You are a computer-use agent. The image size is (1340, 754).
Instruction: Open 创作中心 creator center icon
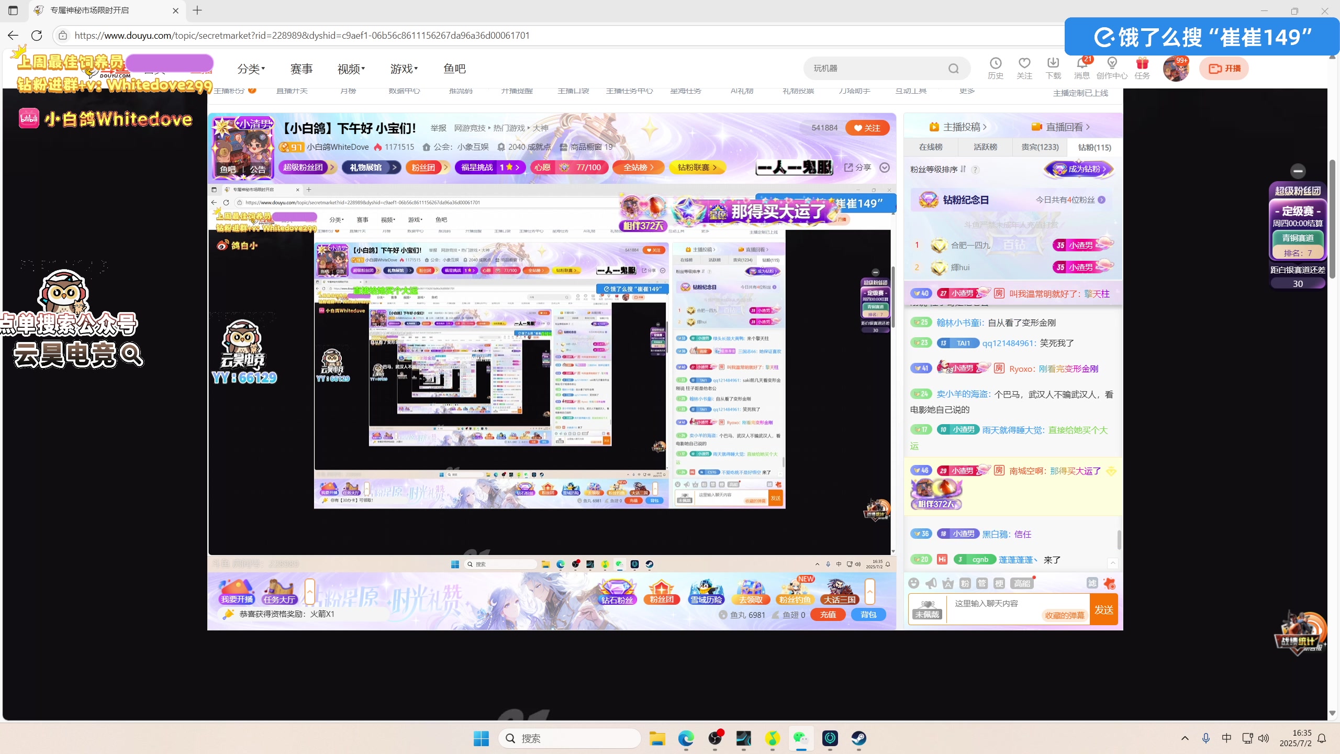[1112, 69]
